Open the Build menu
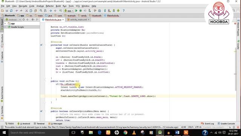 tap(58, 6)
